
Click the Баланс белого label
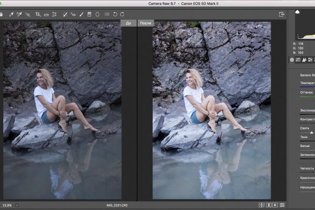pyautogui.click(x=307, y=75)
